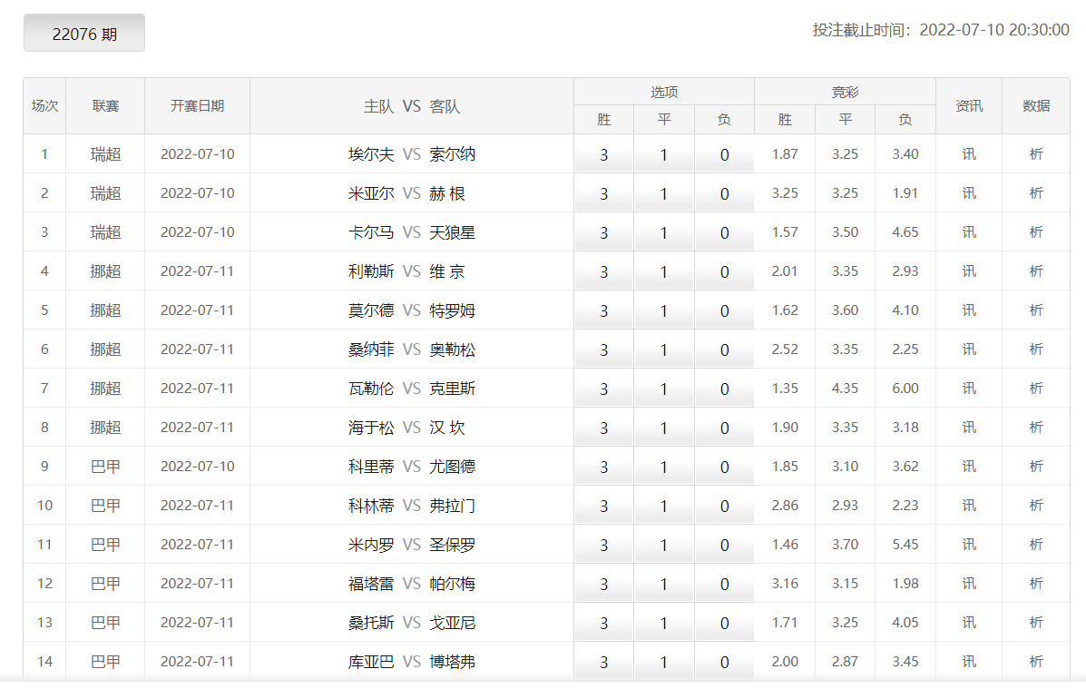Open 析 analysis for match 1 埃尔夫
Image resolution: width=1086 pixels, height=689 pixels.
pos(1036,154)
